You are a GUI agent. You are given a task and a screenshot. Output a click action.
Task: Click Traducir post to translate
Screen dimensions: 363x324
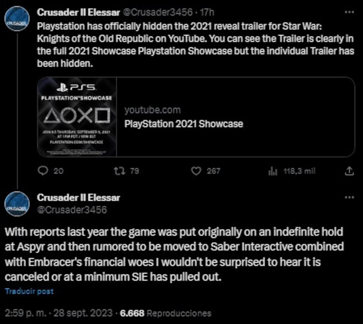[x=29, y=291]
